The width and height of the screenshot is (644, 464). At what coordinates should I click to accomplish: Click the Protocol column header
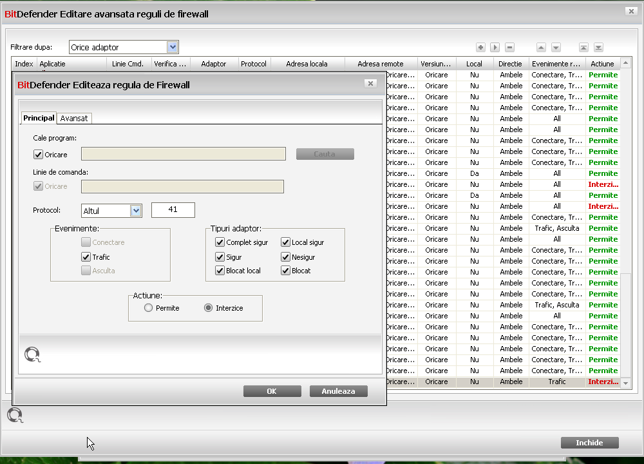253,64
